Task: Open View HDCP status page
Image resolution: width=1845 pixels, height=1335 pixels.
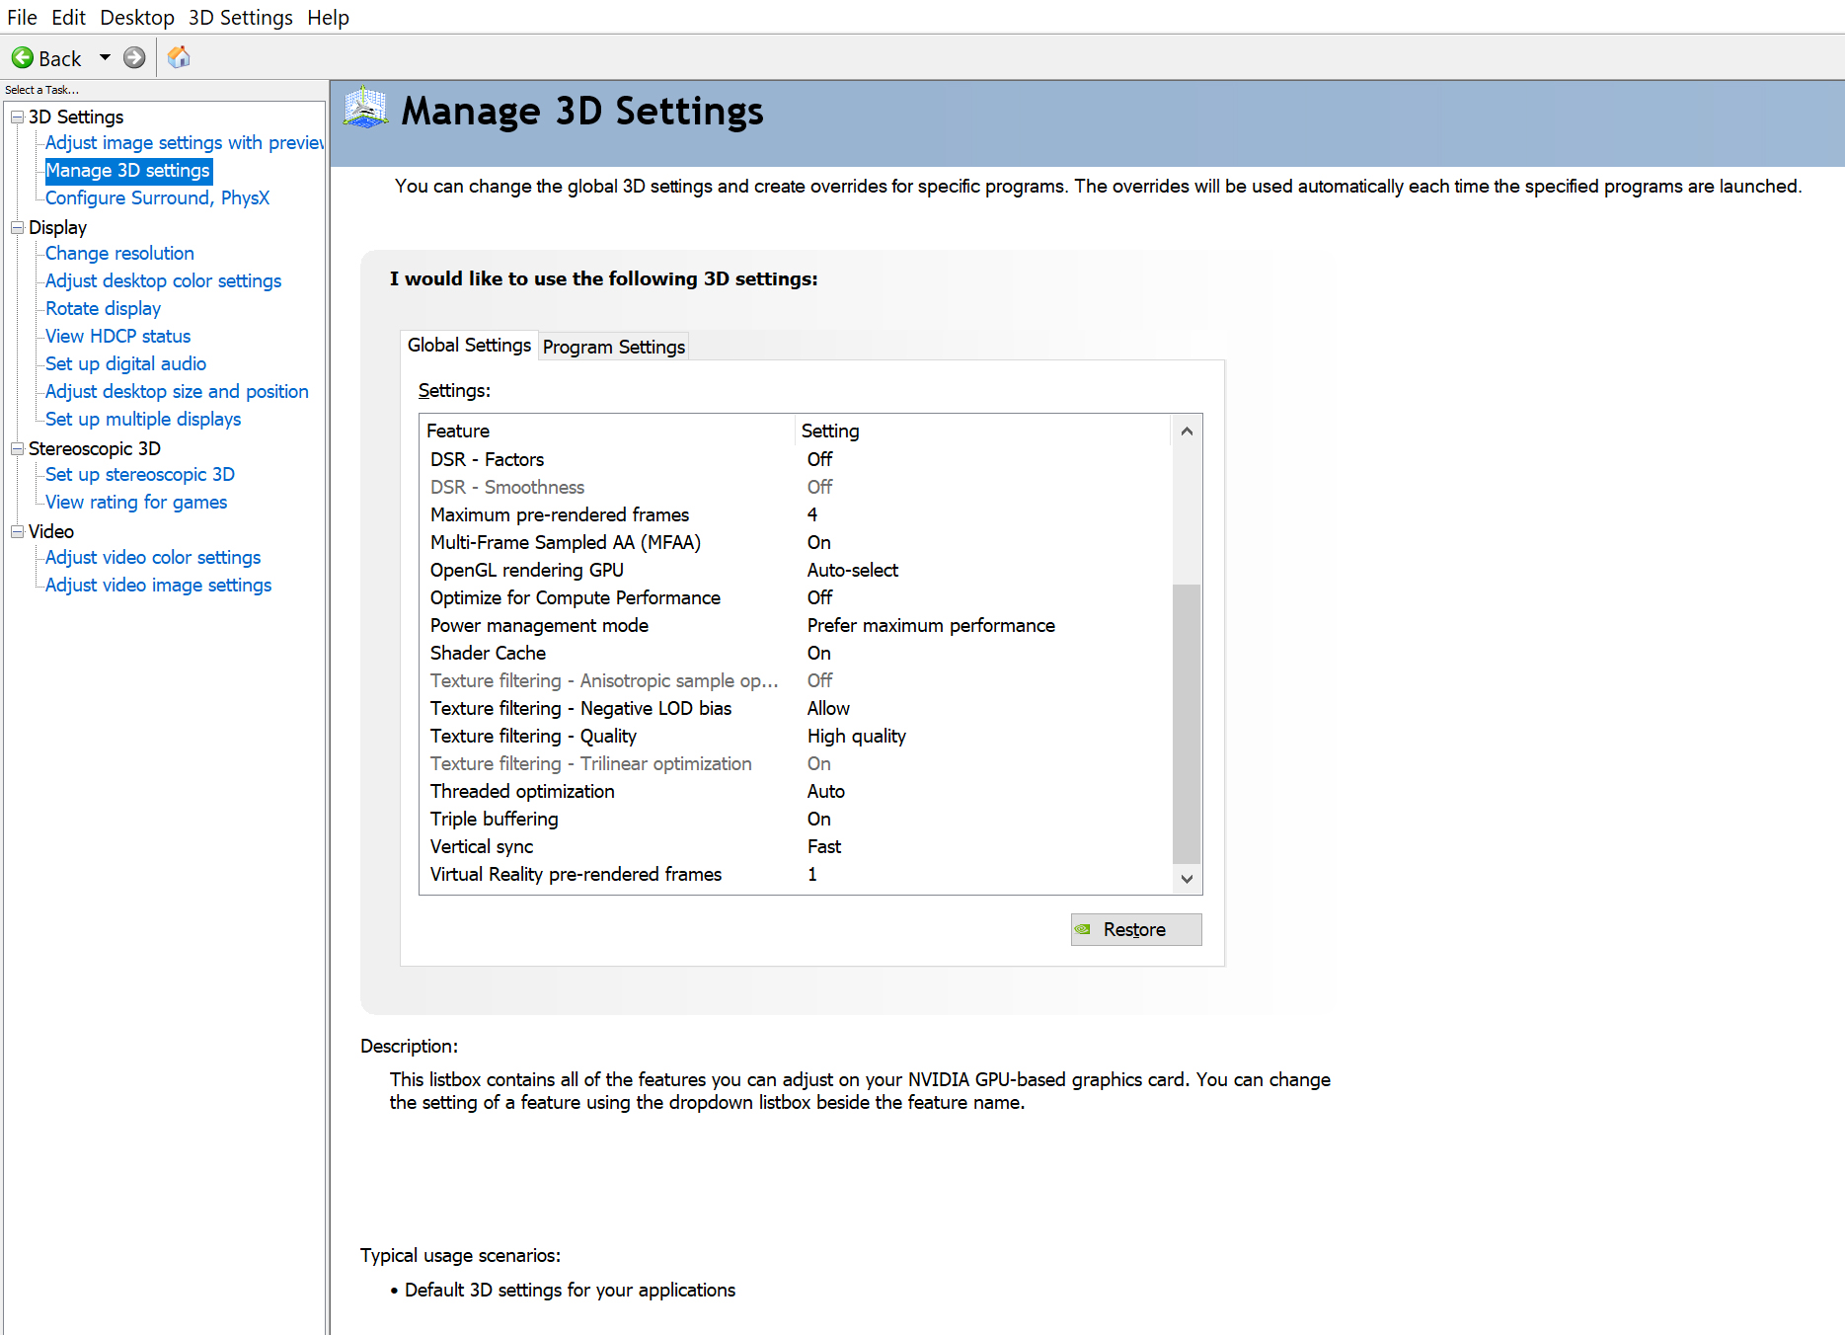Action: pos(117,336)
